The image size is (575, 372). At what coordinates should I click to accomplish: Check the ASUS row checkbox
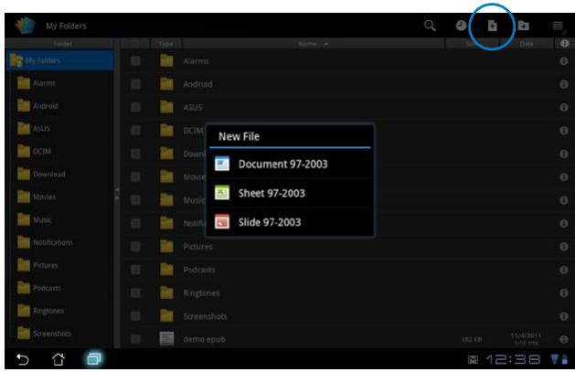coord(135,107)
